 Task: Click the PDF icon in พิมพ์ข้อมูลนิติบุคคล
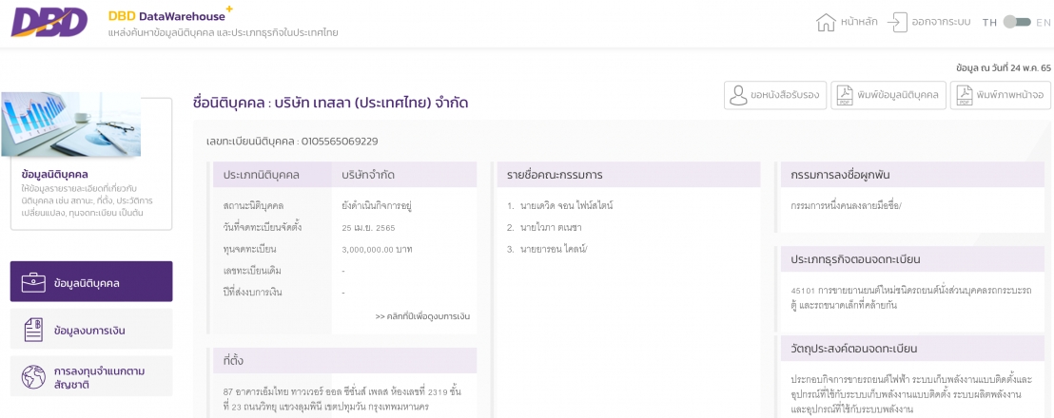click(x=845, y=95)
